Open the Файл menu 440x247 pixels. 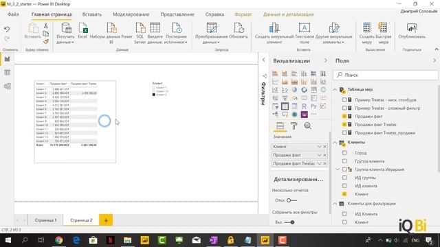coord(13,14)
